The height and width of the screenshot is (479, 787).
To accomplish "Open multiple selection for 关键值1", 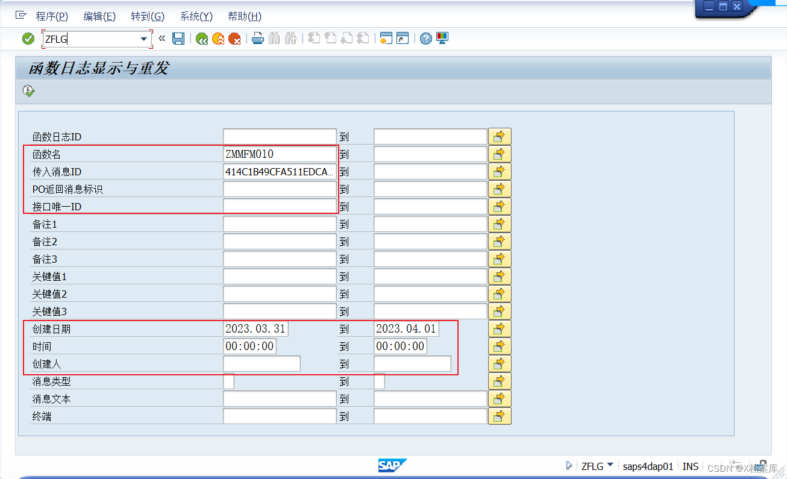I will point(500,277).
